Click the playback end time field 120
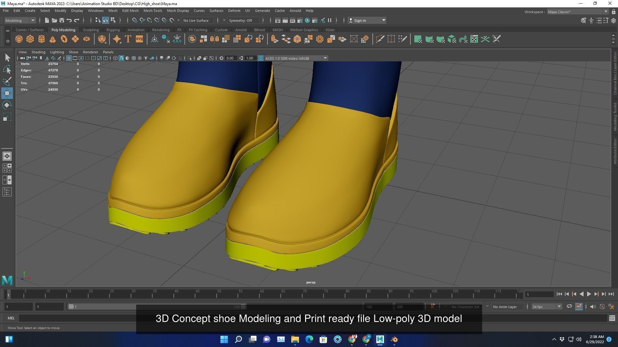618x347 pixels. (x=378, y=307)
